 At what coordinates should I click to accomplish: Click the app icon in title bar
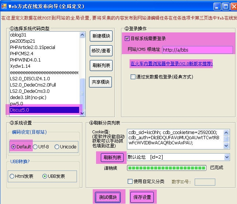pyautogui.click(x=4, y=6)
